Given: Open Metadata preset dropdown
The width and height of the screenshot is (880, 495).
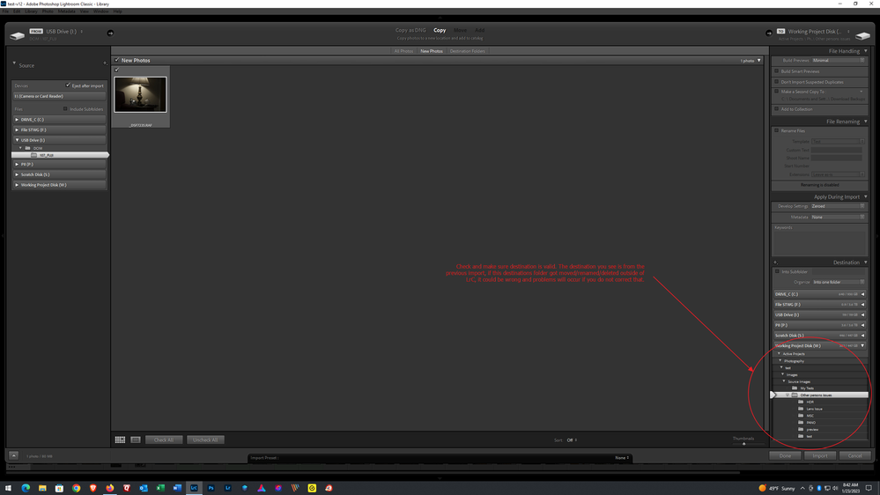Looking at the screenshot, I should click(x=839, y=218).
